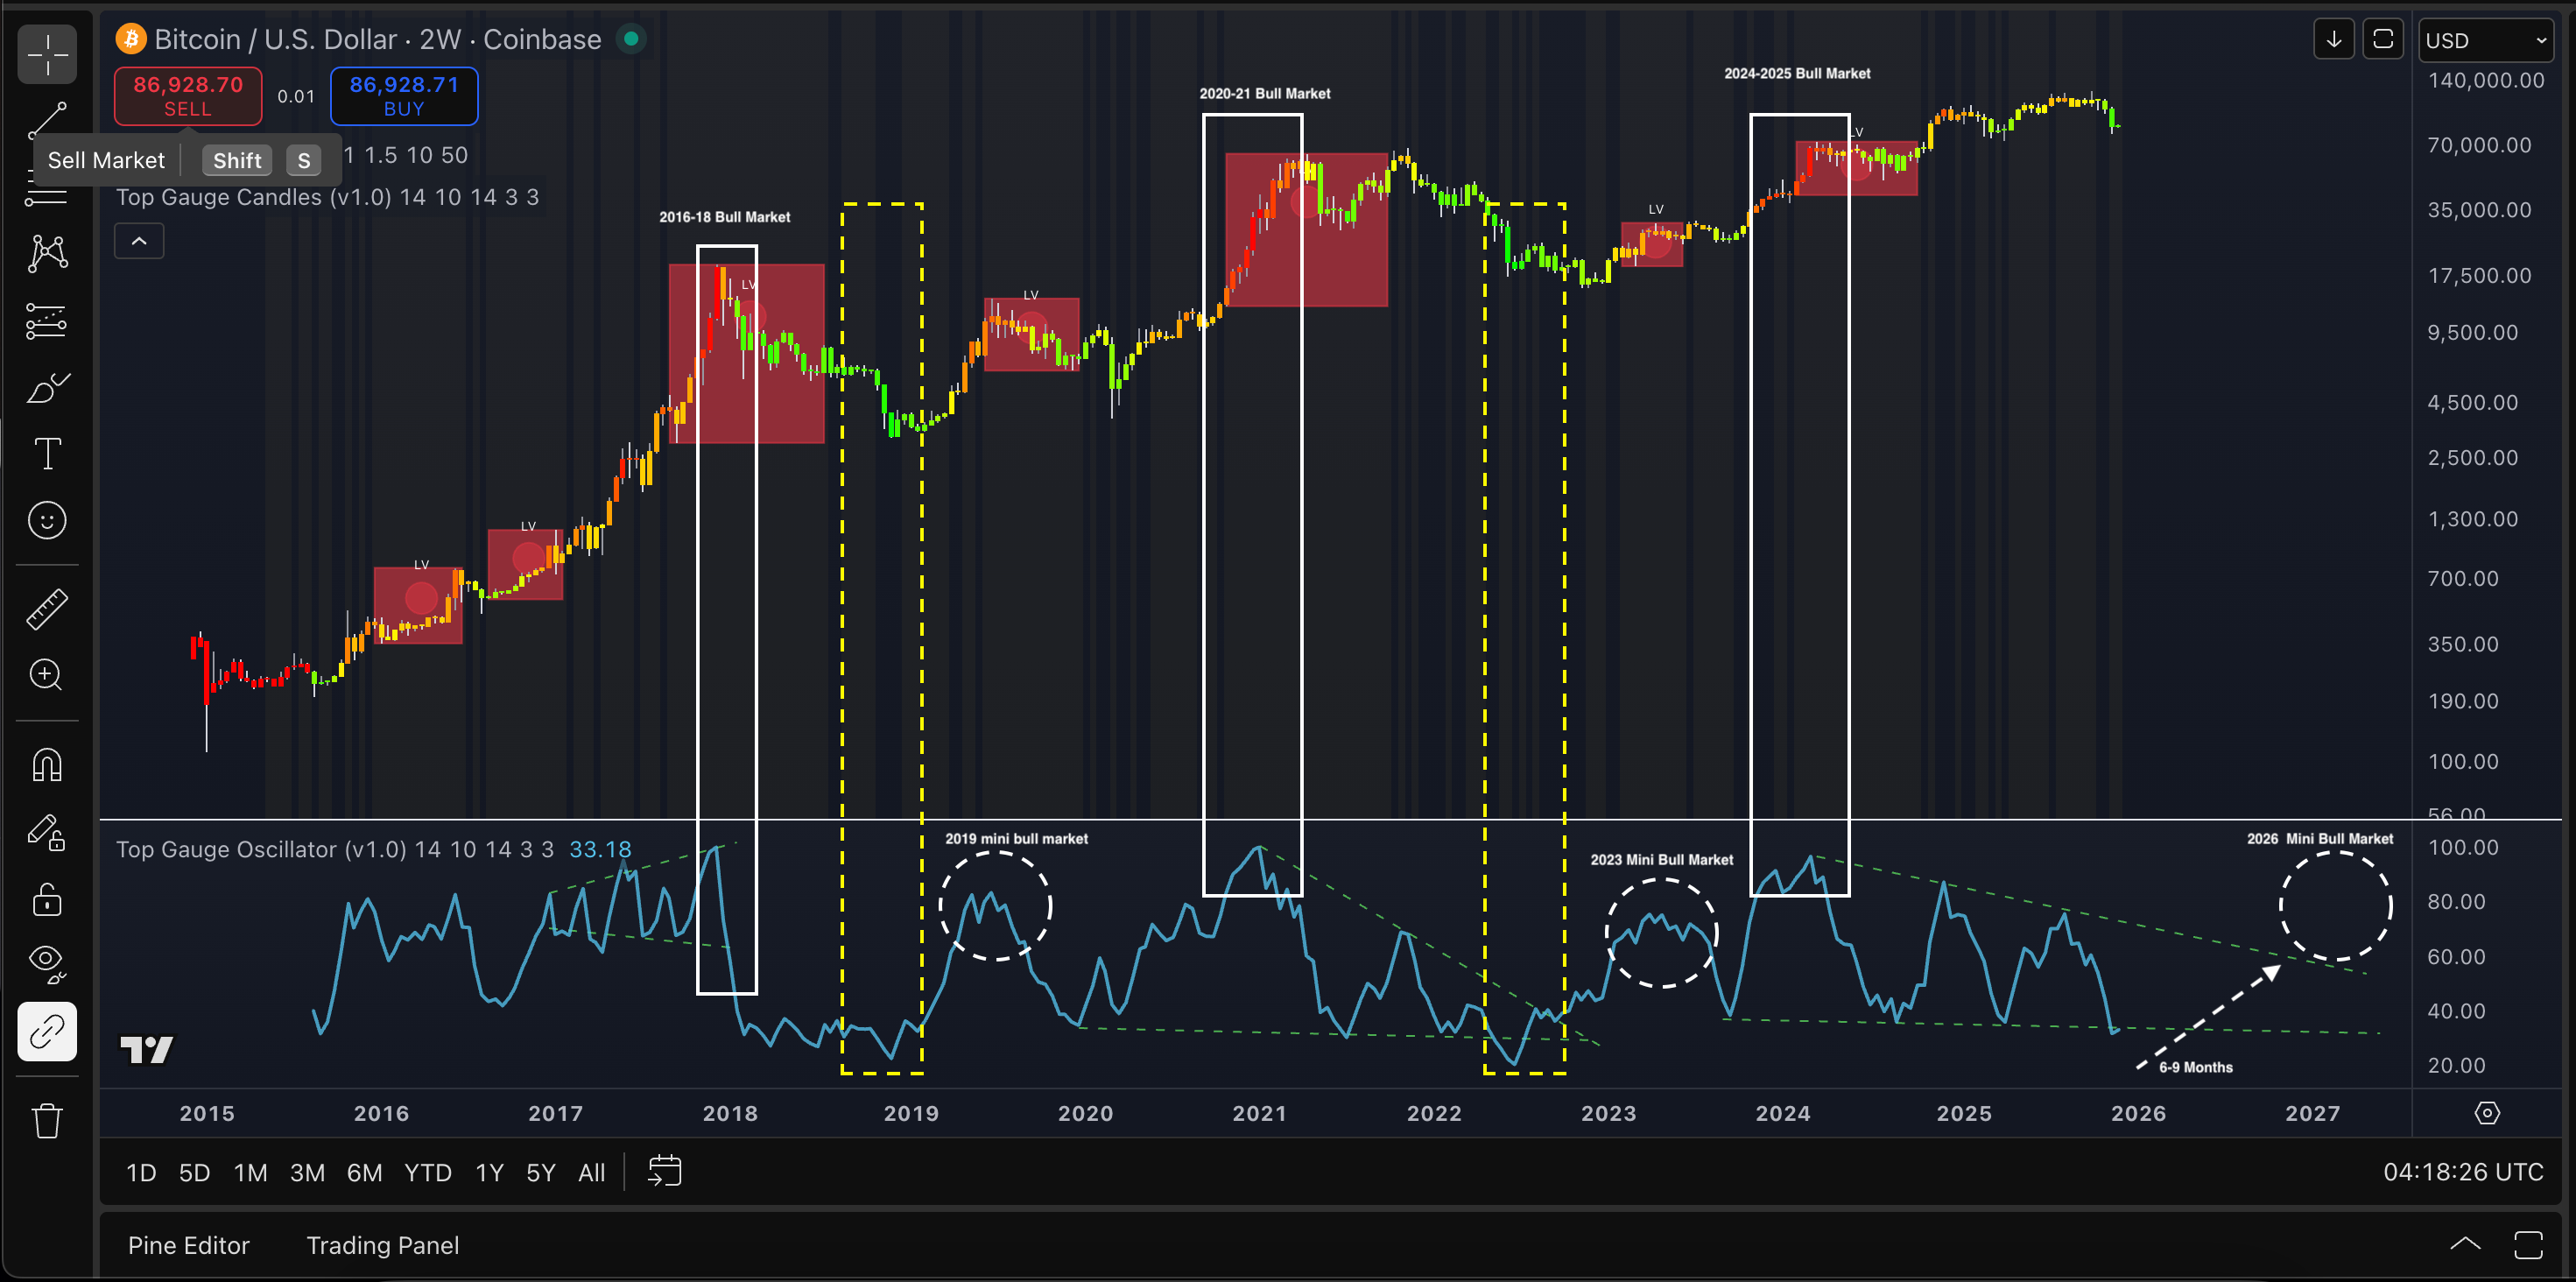Click the green market status dot
2576x1282 pixels.
(x=631, y=39)
